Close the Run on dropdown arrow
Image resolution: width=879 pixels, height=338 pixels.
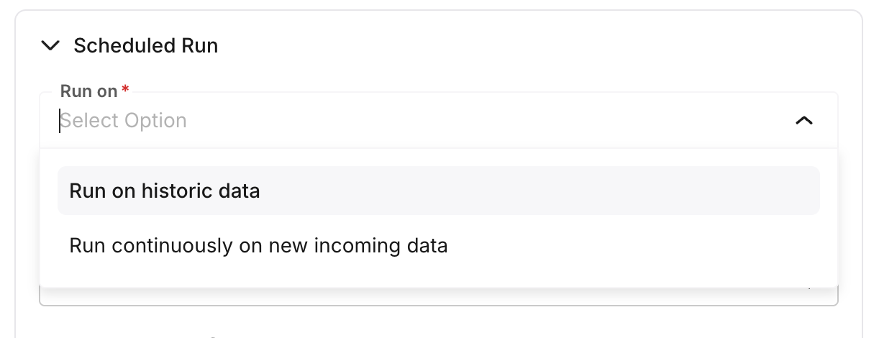coord(803,121)
